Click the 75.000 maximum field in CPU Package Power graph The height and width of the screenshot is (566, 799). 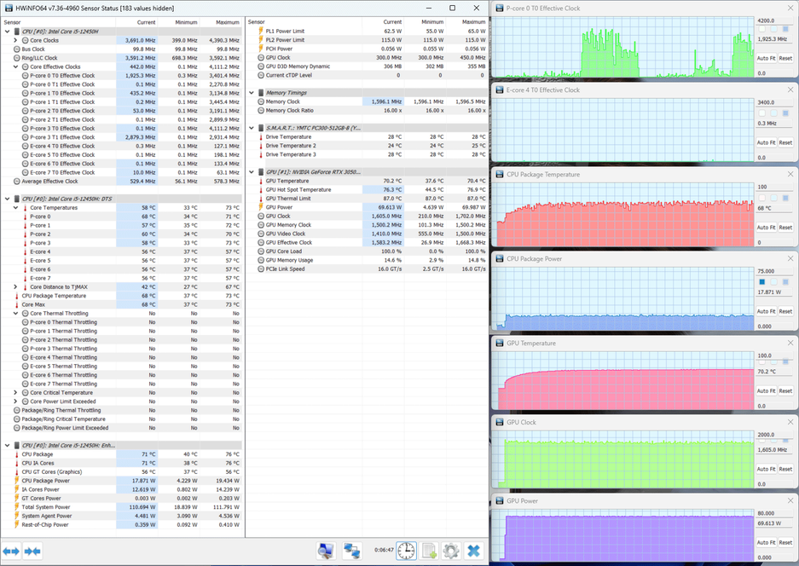click(x=774, y=271)
